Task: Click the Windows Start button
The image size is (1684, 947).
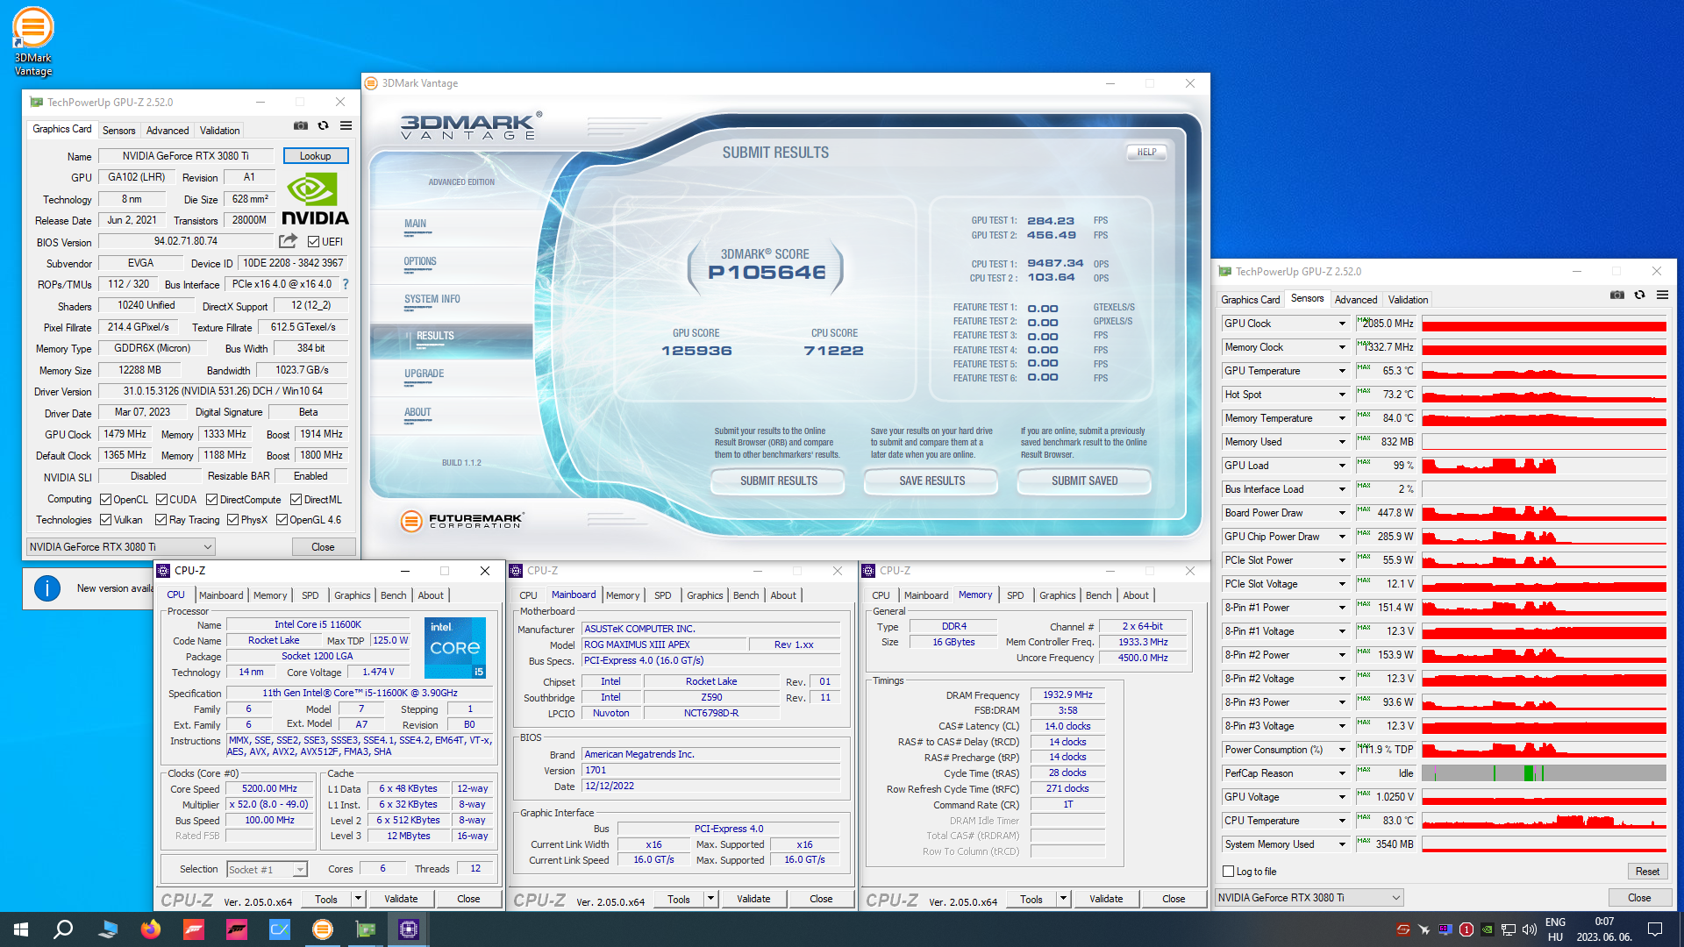Action: click(21, 929)
